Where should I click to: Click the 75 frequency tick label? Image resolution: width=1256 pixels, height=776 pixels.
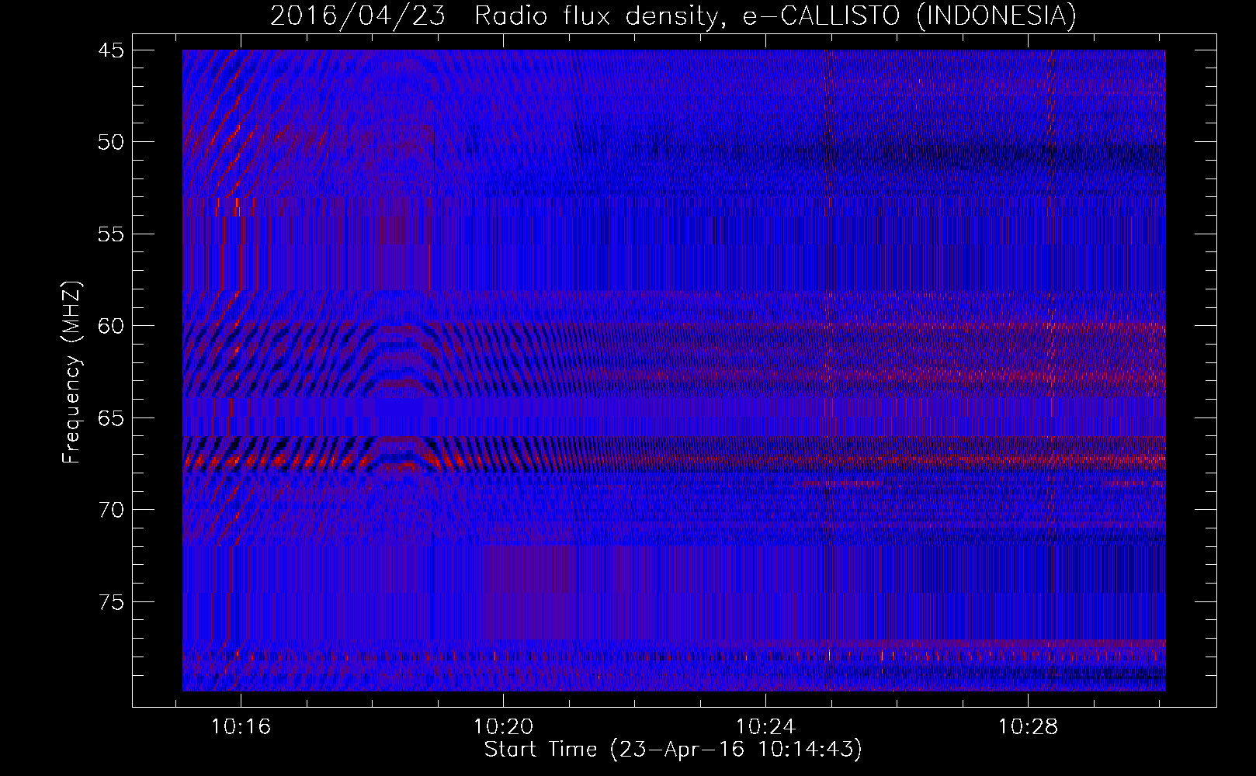click(110, 602)
